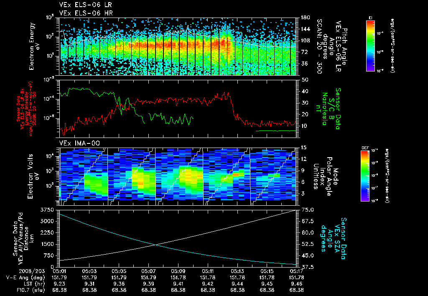The height and width of the screenshot is (296, 428).
Task: Click the 'V-E Ang (deg)' row label
Action: pyautogui.click(x=25, y=278)
